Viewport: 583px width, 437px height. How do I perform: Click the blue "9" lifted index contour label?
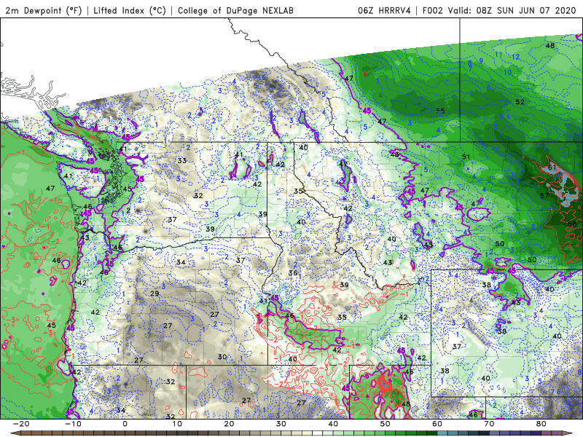point(481,60)
